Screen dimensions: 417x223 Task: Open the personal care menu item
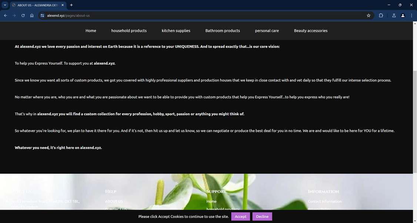(267, 31)
